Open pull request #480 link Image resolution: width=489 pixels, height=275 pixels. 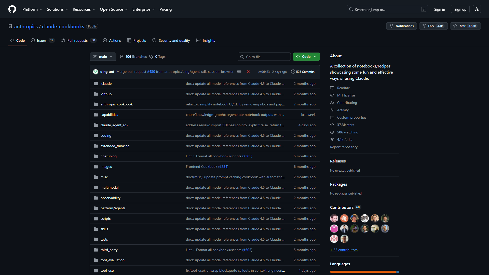point(151,72)
